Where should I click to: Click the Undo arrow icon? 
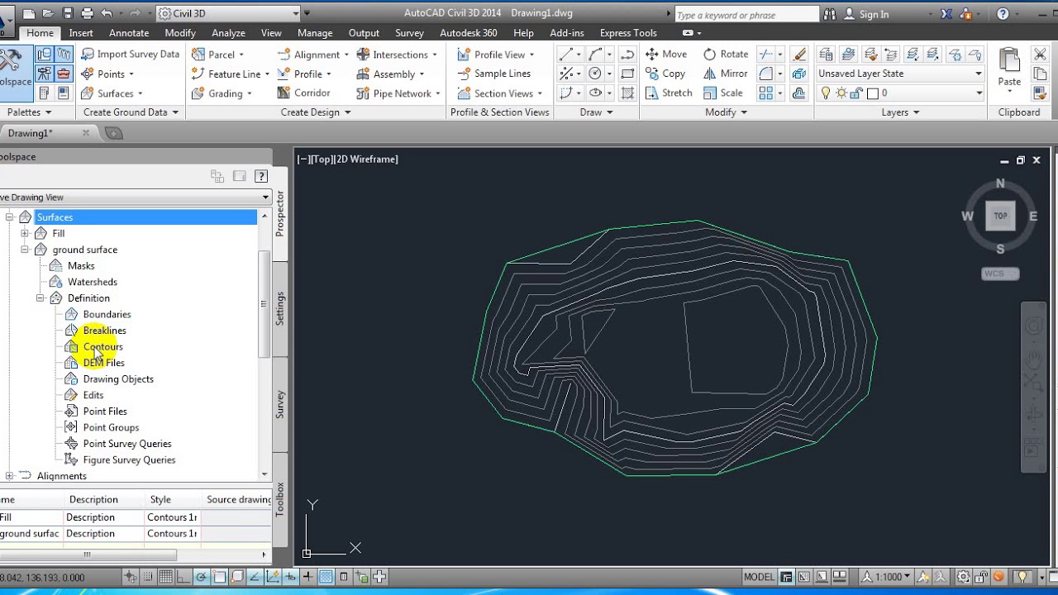pos(106,13)
